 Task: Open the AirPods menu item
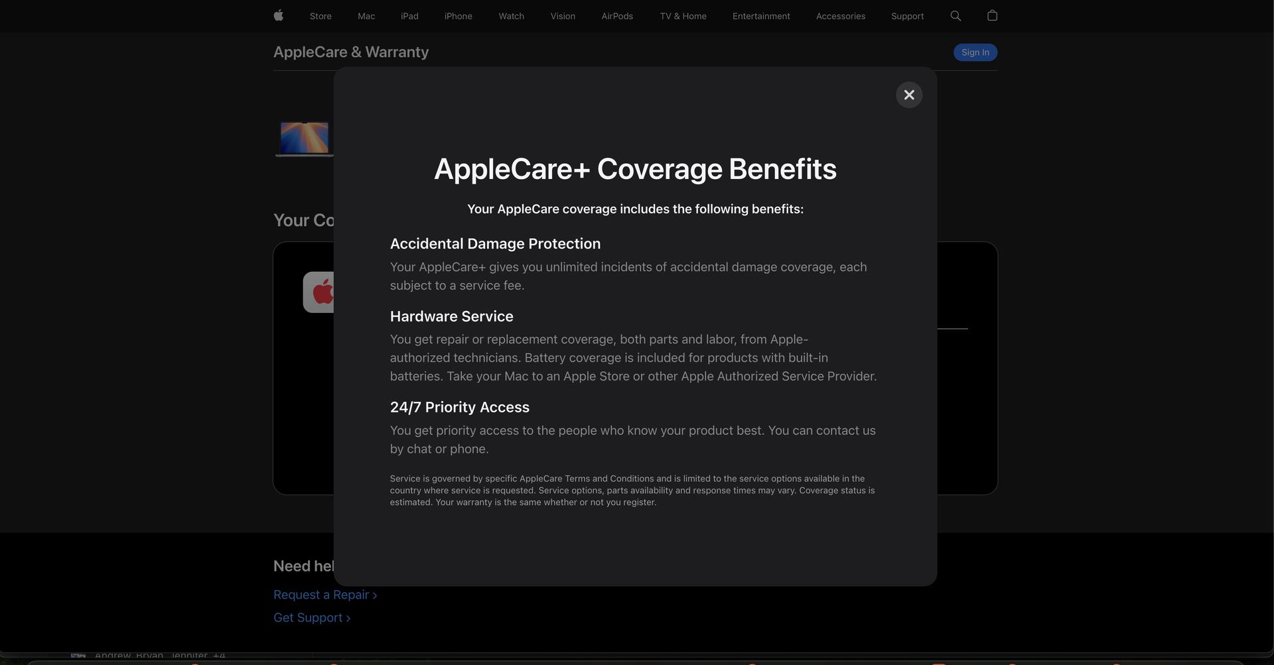pyautogui.click(x=617, y=16)
